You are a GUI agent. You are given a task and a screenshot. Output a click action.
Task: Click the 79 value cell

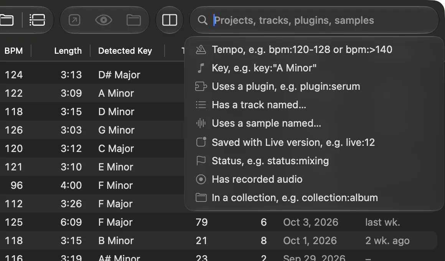(x=201, y=222)
